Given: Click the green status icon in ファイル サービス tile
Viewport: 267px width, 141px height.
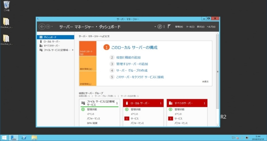Looking at the screenshot, I should [83, 109].
